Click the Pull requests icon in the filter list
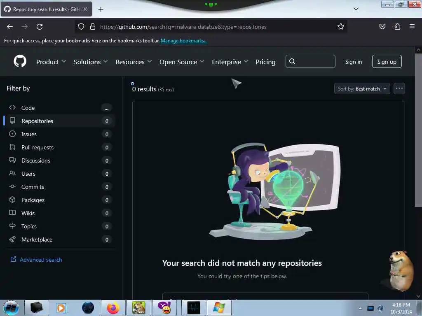This screenshot has height=316, width=422. tap(12, 147)
